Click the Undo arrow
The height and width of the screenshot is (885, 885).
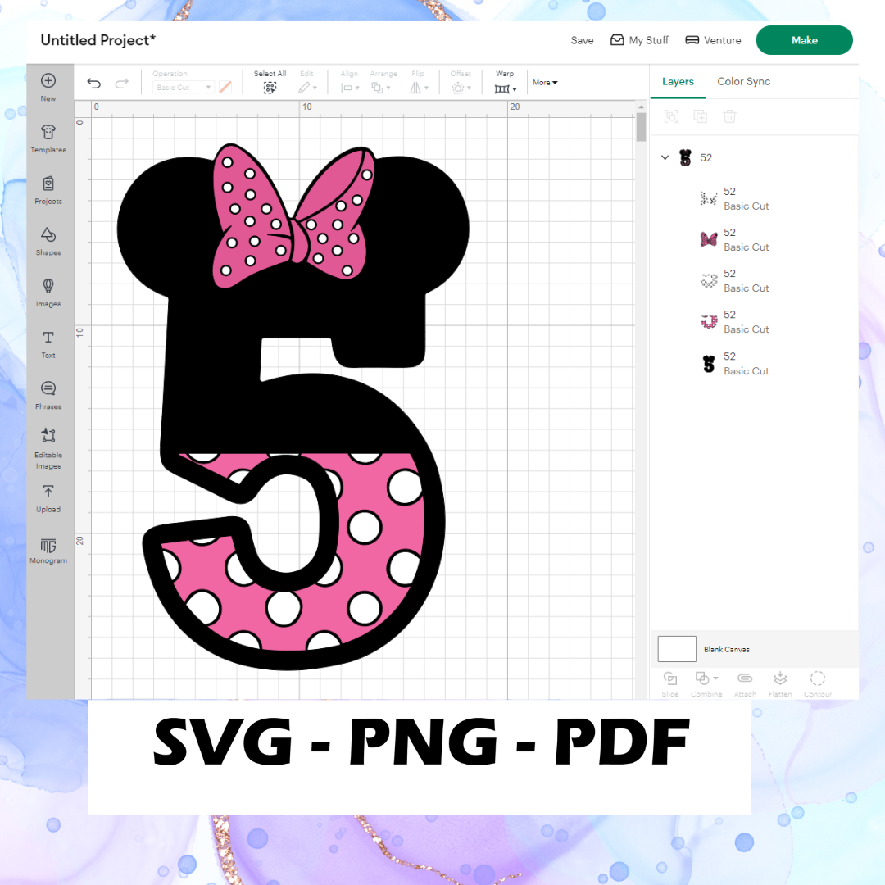pyautogui.click(x=93, y=84)
